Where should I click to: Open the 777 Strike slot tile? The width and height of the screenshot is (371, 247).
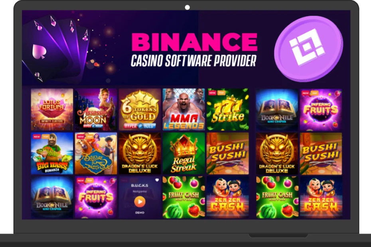[x=228, y=110]
